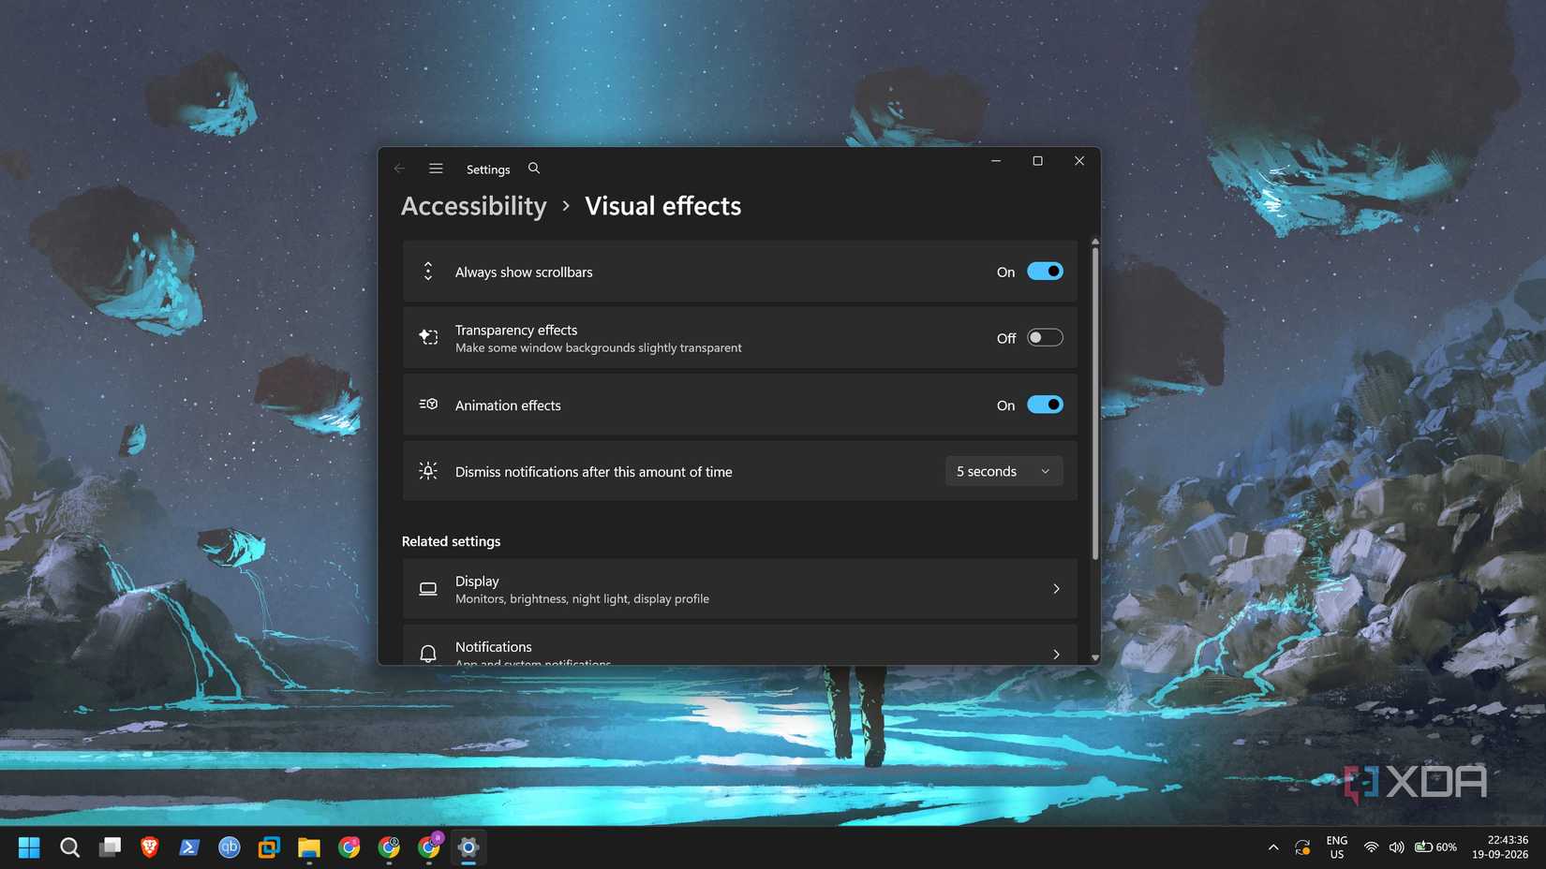Turn on Transparency effects toggle
The height and width of the screenshot is (869, 1546).
(x=1045, y=338)
